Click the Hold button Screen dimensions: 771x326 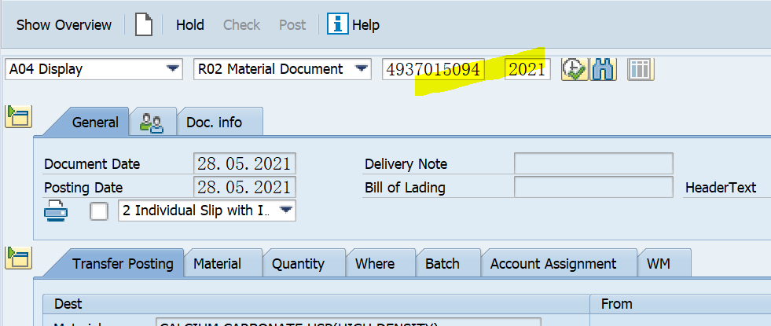pyautogui.click(x=189, y=24)
